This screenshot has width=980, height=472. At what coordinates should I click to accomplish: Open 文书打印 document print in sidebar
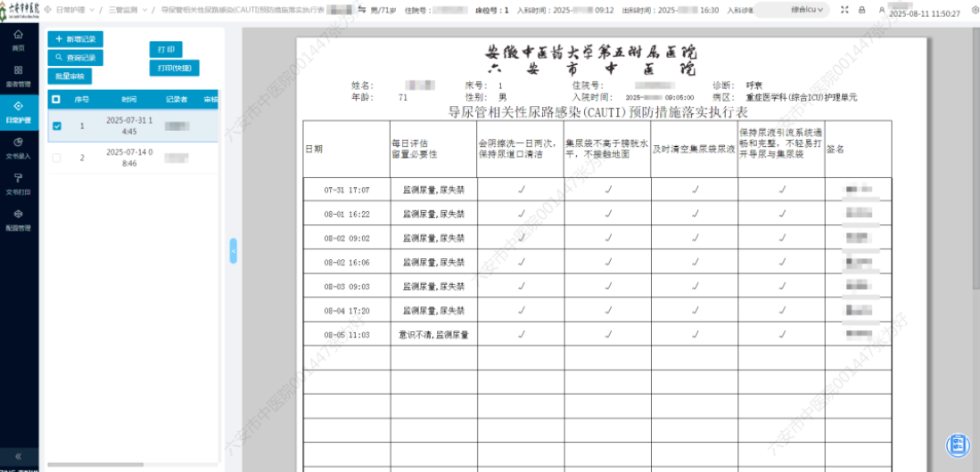18,183
